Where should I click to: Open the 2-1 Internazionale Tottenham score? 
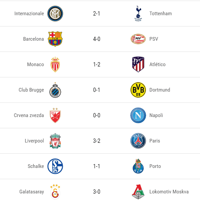(x=97, y=14)
